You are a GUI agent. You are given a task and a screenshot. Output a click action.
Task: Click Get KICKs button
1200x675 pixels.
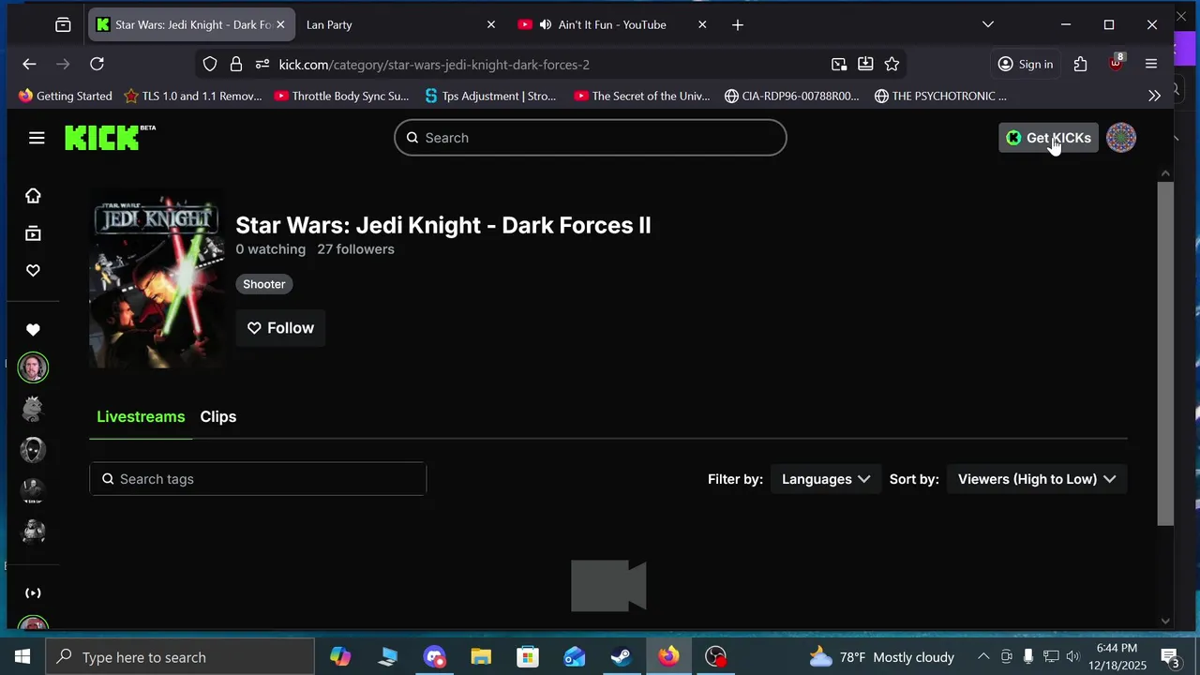pyautogui.click(x=1048, y=138)
